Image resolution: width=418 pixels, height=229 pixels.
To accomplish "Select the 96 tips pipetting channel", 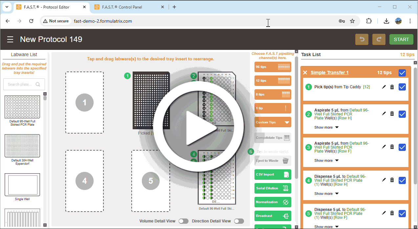I will pos(273,67).
